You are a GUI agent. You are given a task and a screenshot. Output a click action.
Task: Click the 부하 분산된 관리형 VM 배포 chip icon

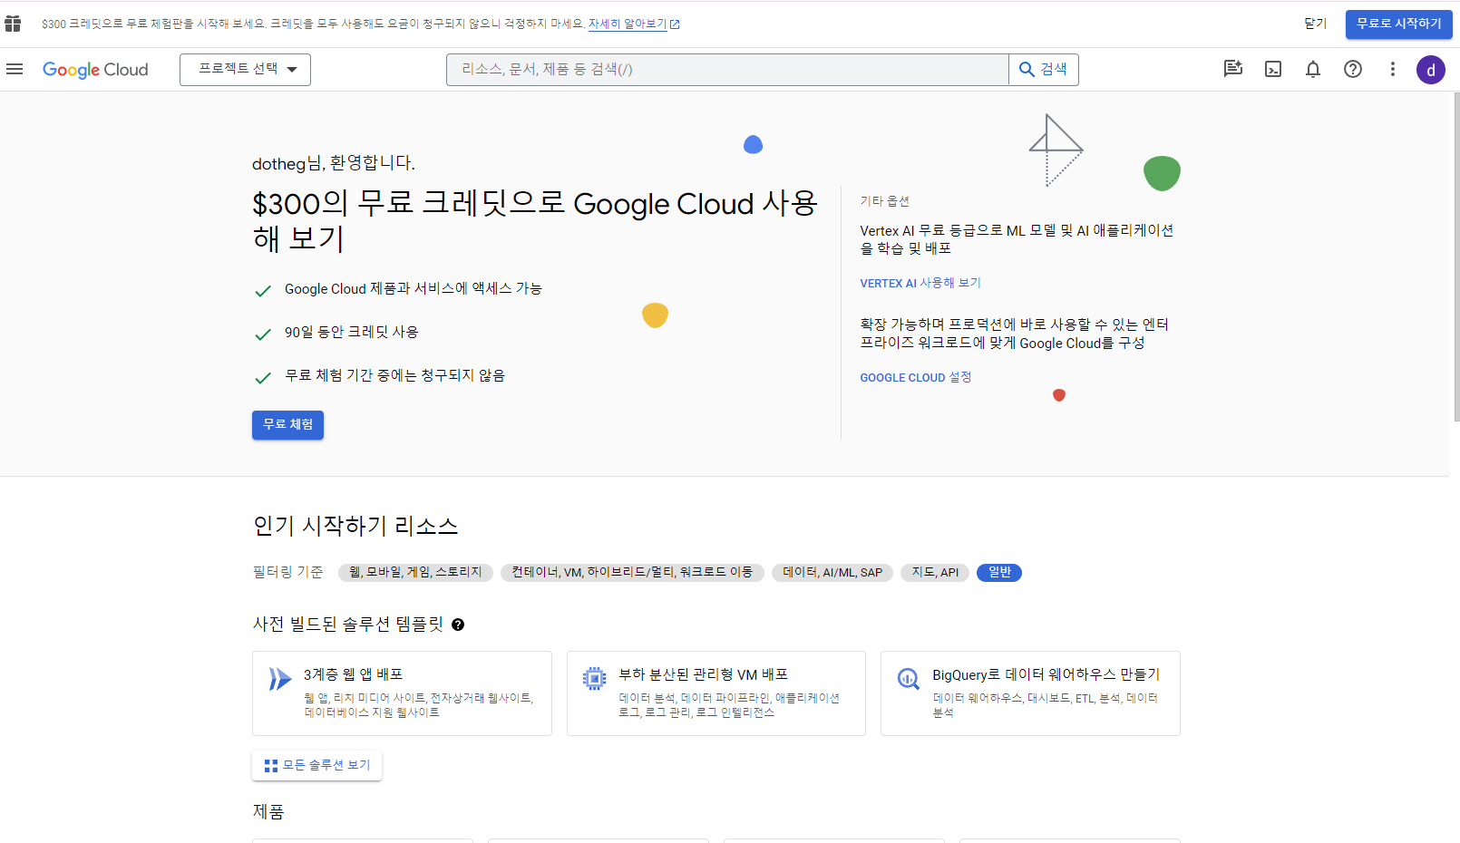(594, 678)
